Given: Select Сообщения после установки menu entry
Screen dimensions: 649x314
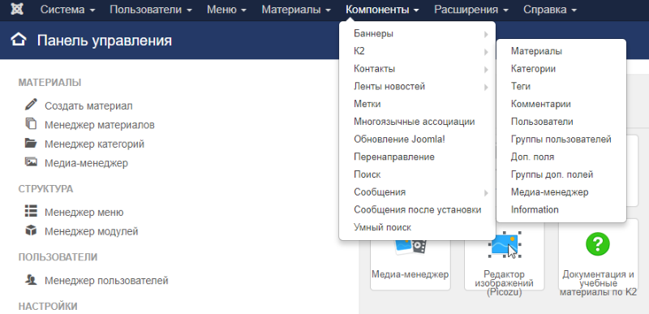Looking at the screenshot, I should click(x=417, y=210).
